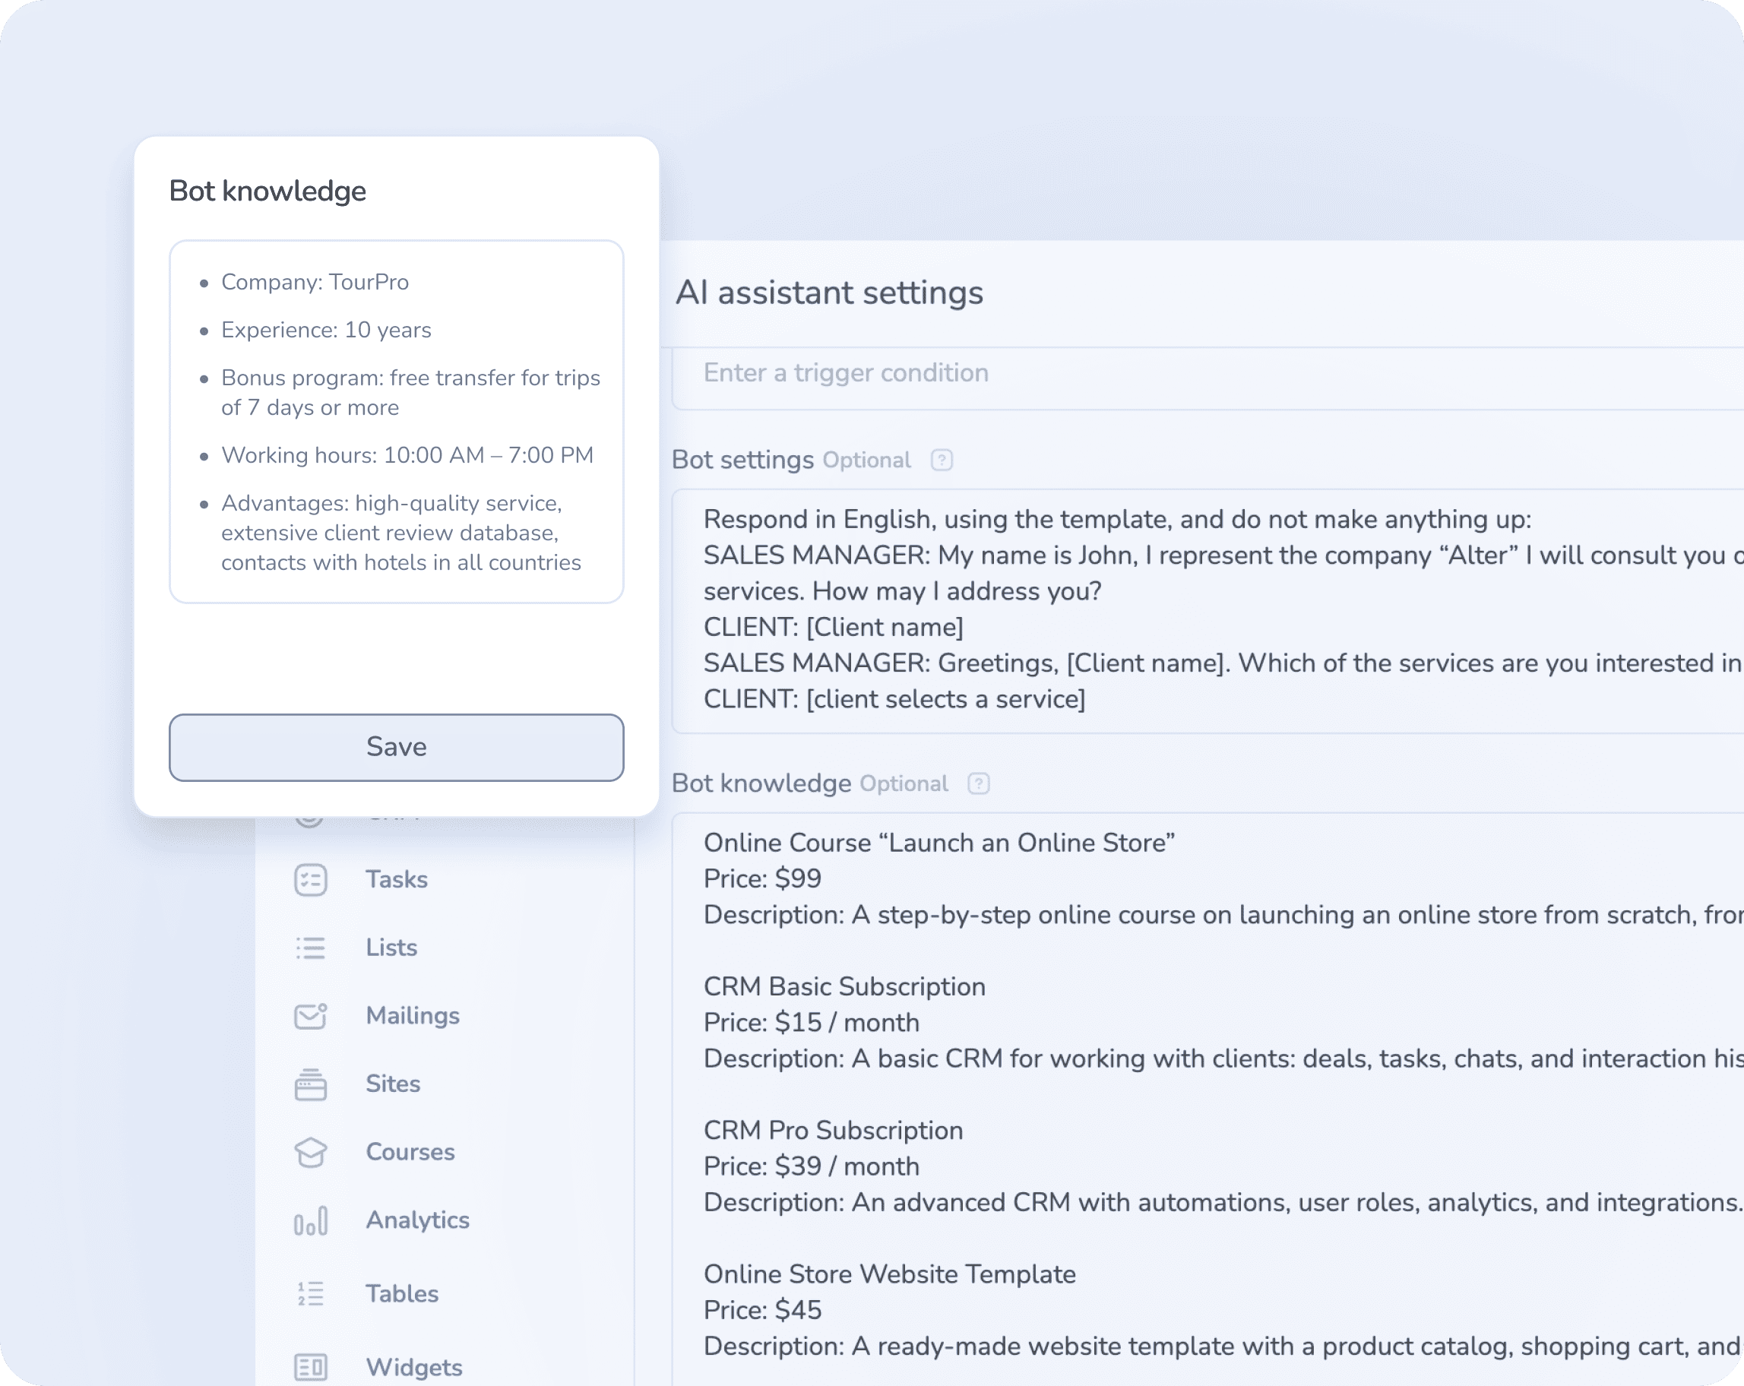This screenshot has height=1386, width=1744.
Task: Select the Mailings envelope icon
Action: pyautogui.click(x=311, y=1016)
